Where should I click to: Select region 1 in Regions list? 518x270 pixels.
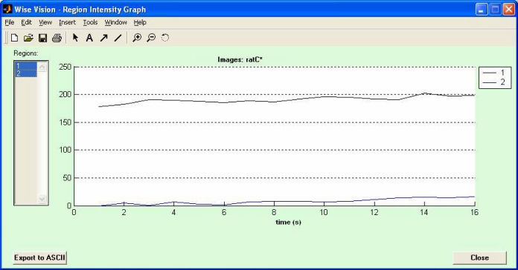[26, 66]
